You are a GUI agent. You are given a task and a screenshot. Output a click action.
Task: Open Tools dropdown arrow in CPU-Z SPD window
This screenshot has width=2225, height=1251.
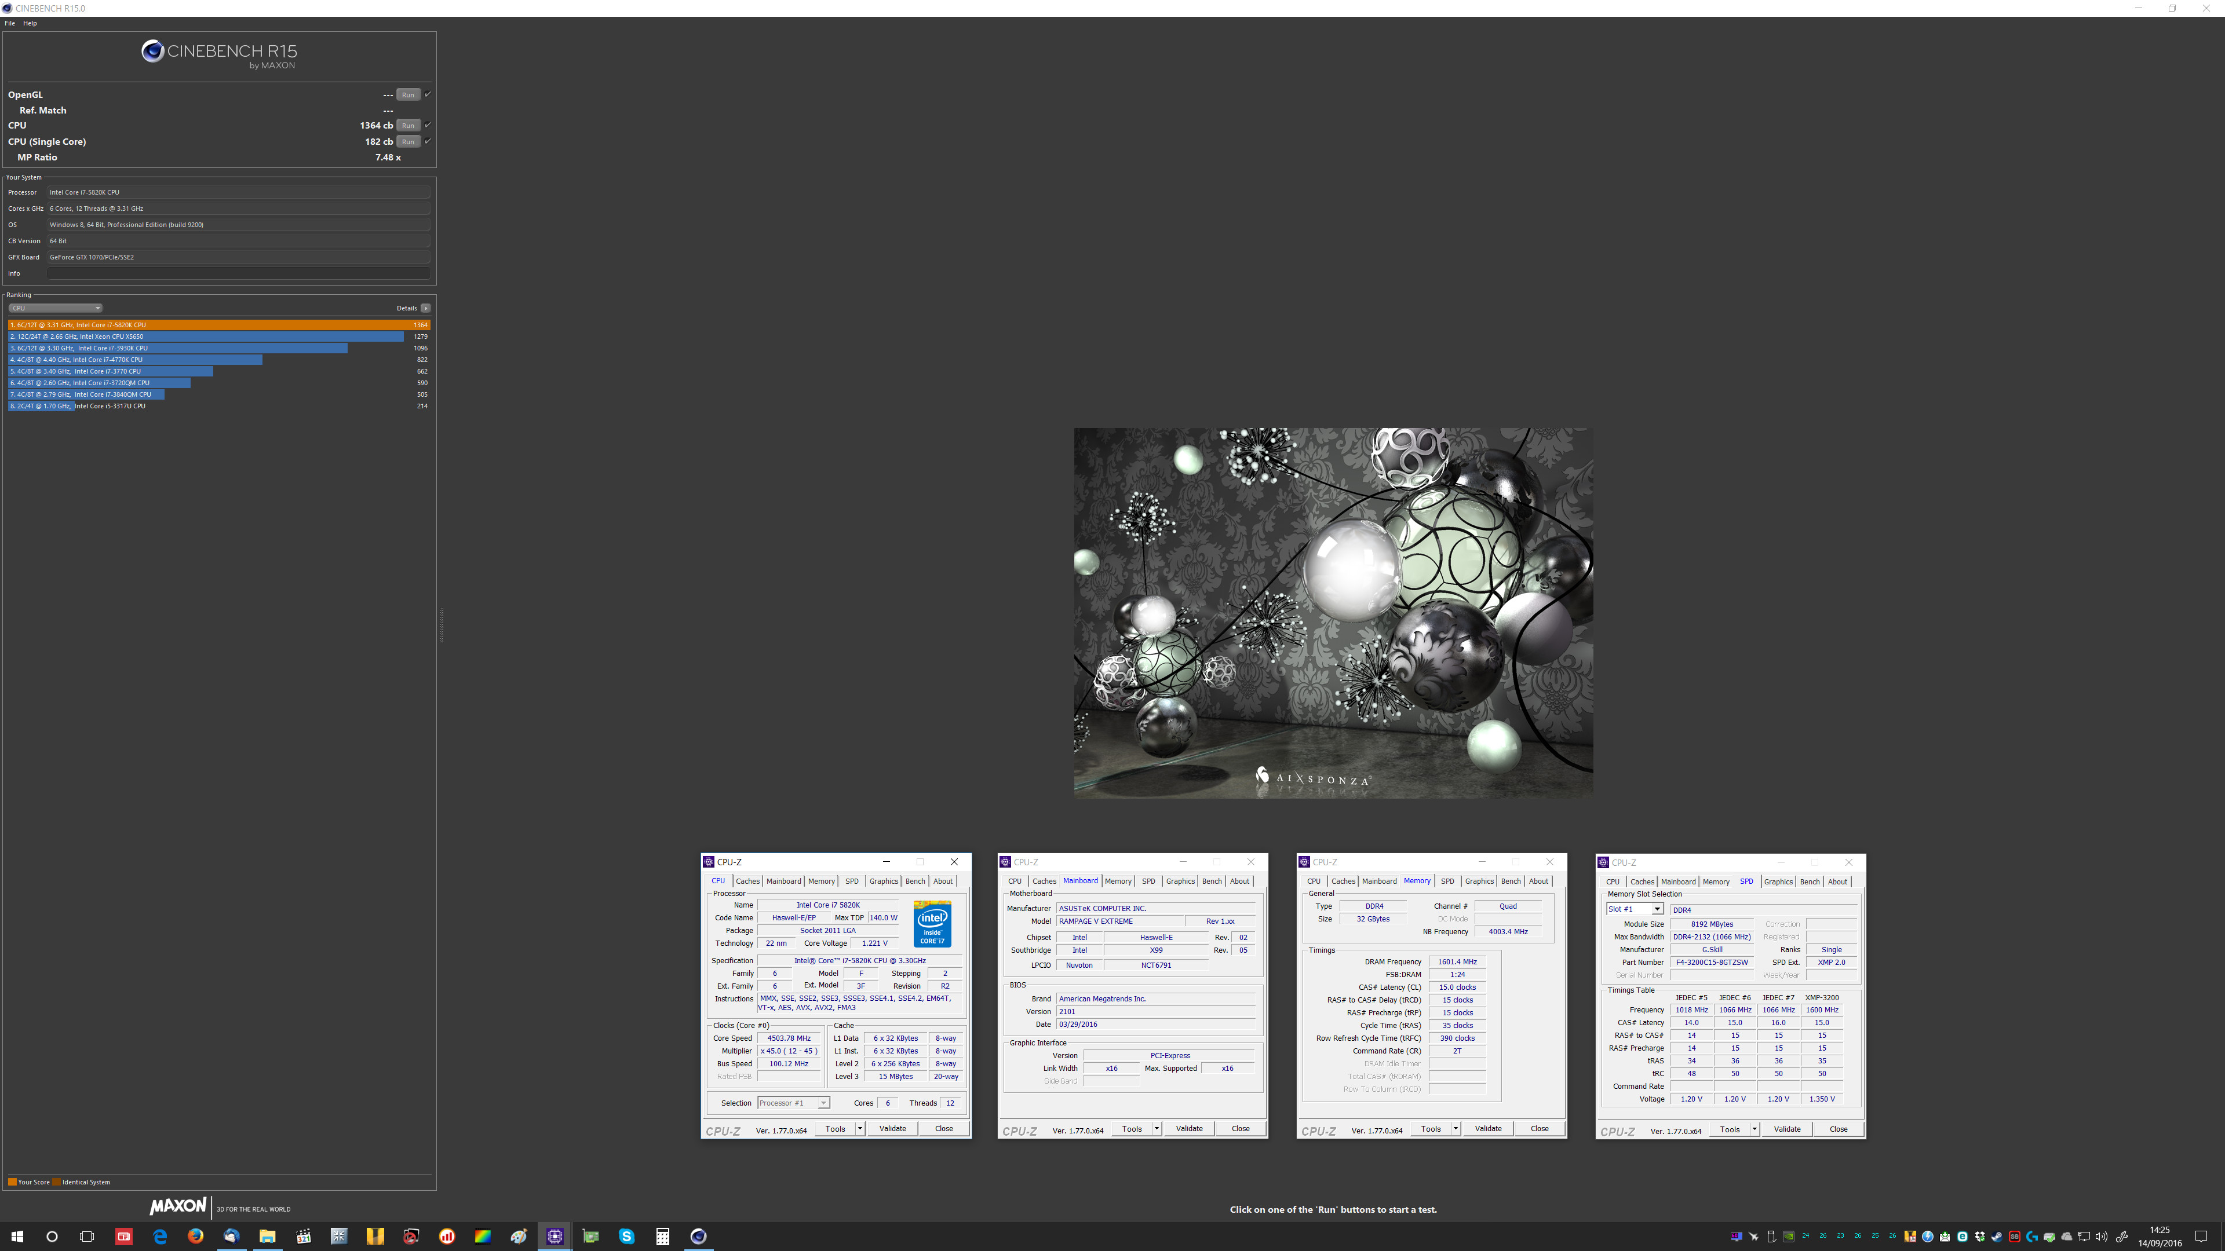(x=1755, y=1129)
